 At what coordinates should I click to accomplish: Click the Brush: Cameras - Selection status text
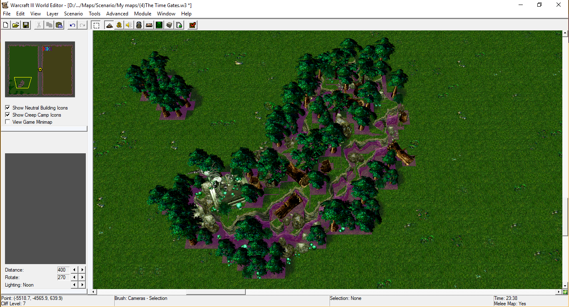[x=141, y=298]
